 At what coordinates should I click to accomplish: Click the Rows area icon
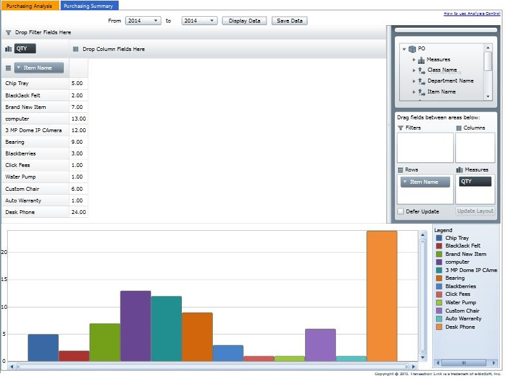point(401,170)
